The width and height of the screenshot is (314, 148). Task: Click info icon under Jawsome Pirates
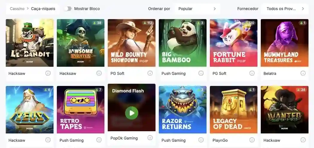[x=99, y=73]
